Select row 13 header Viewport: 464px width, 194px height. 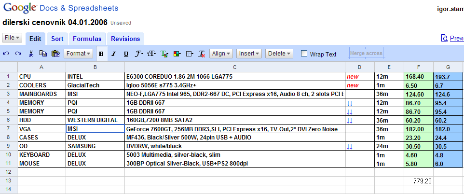[8, 180]
